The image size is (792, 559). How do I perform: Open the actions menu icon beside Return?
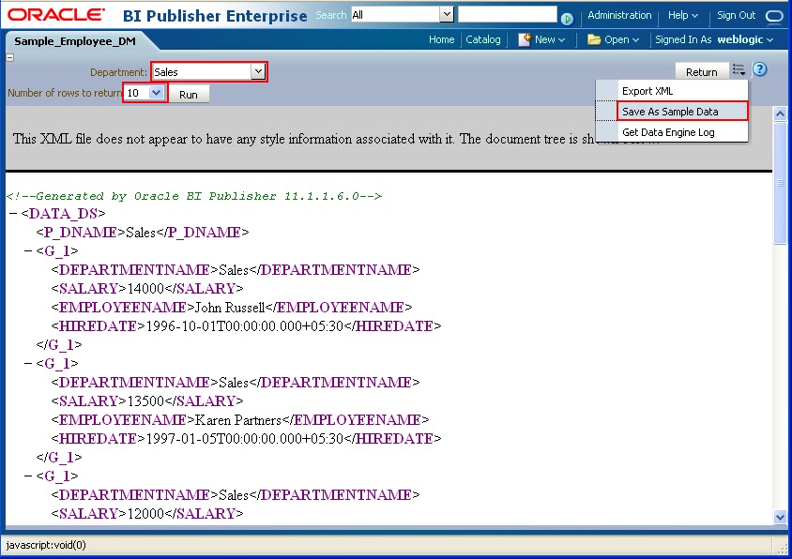(x=739, y=69)
